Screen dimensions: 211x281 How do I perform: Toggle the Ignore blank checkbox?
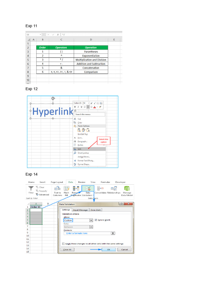(x=96, y=220)
